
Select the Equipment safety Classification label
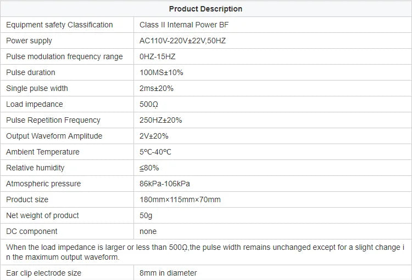[x=59, y=25]
